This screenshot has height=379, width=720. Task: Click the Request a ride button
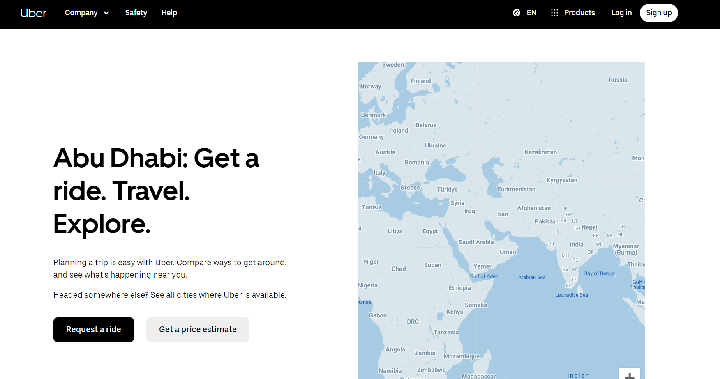coord(94,329)
